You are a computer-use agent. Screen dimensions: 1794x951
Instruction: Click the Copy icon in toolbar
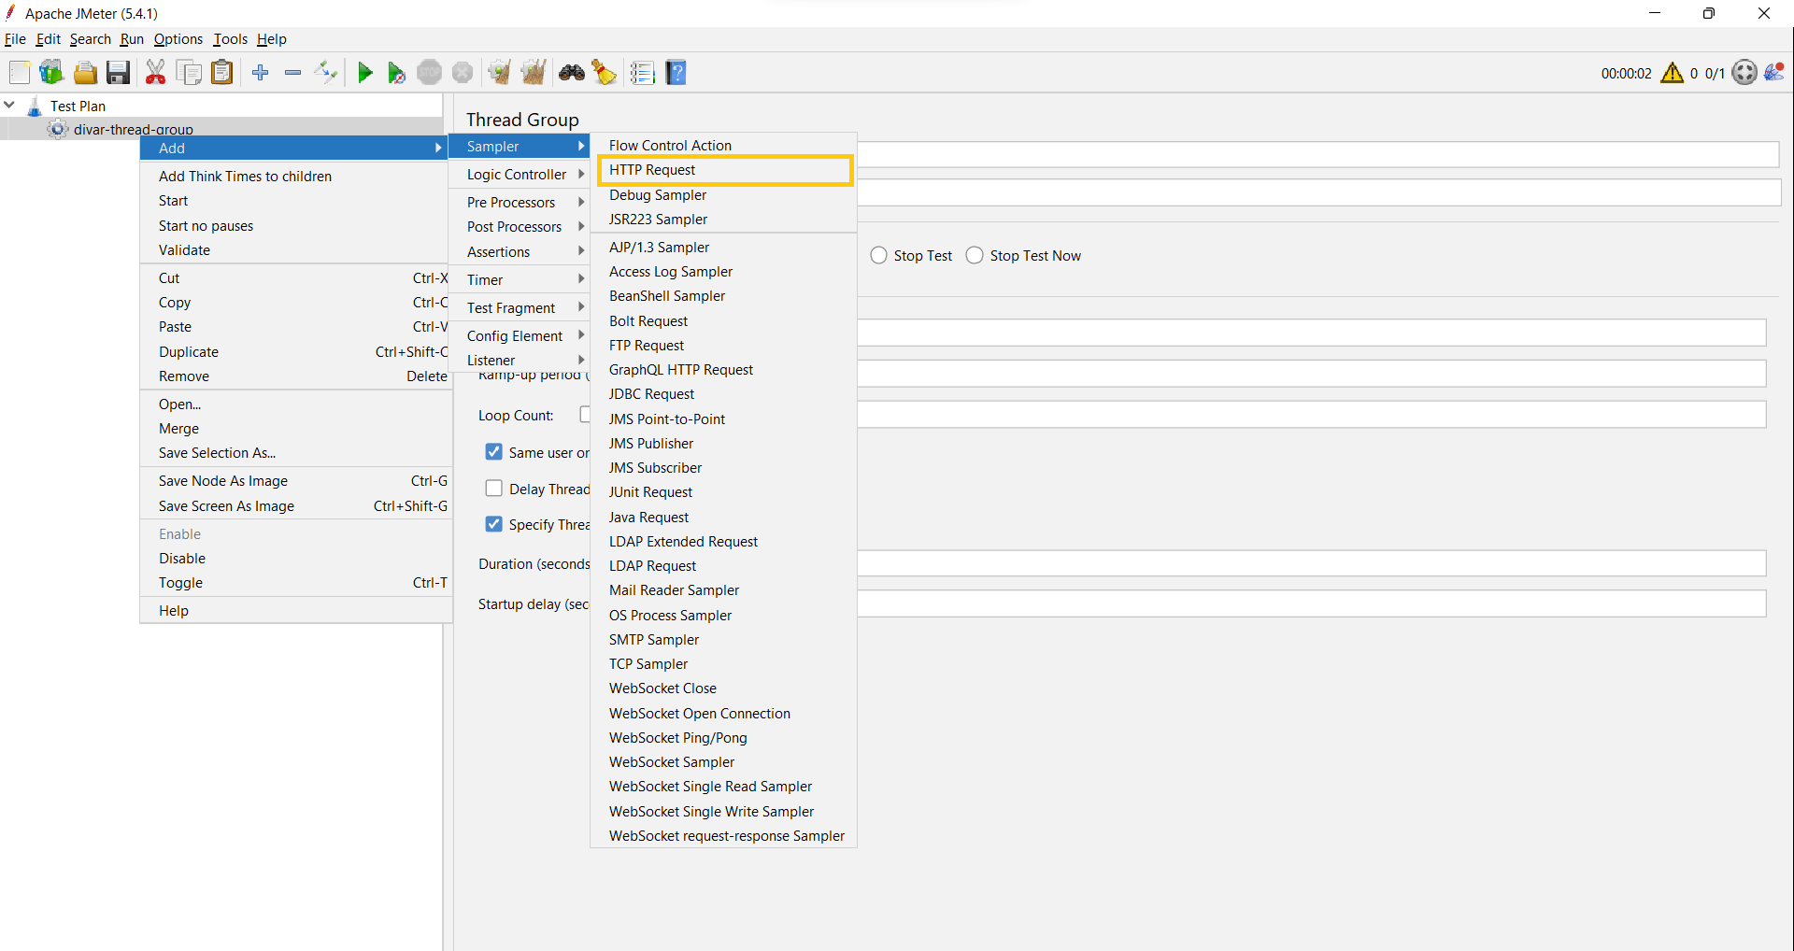189,73
